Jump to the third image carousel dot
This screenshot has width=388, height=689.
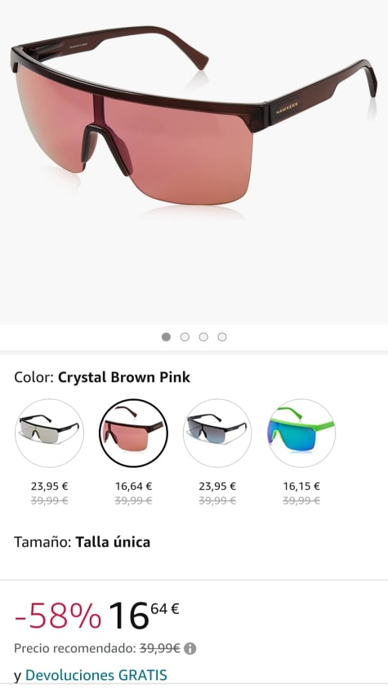[203, 337]
